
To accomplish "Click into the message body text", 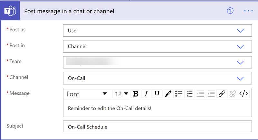I will click(x=110, y=108).
